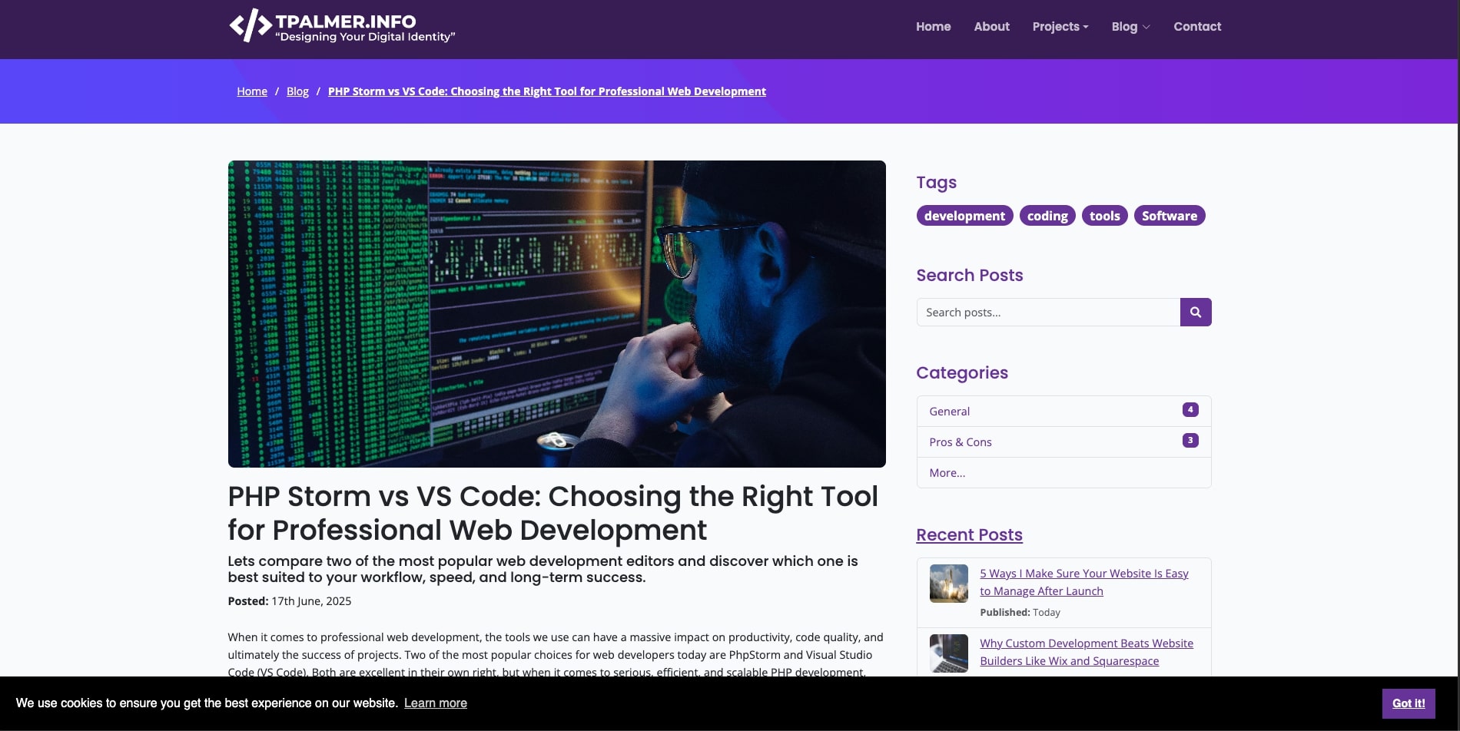Open the rocket launch post thumbnail
The height and width of the screenshot is (731, 1460).
click(948, 584)
